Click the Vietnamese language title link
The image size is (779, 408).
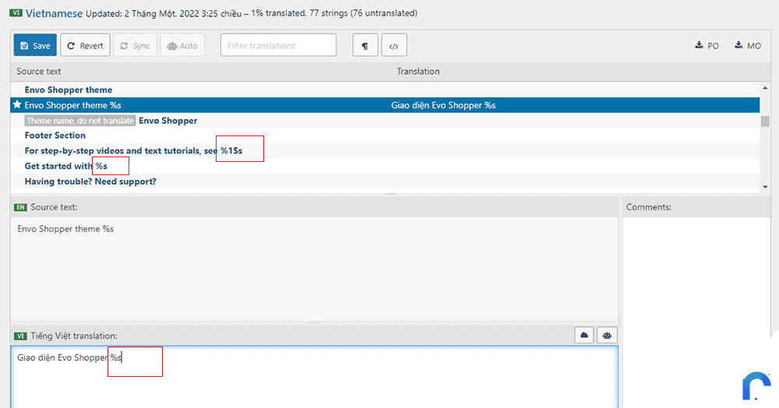tap(55, 13)
